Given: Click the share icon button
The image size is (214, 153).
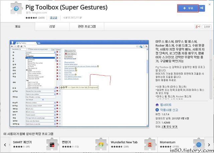Looking at the screenshot, I should coord(202,8).
